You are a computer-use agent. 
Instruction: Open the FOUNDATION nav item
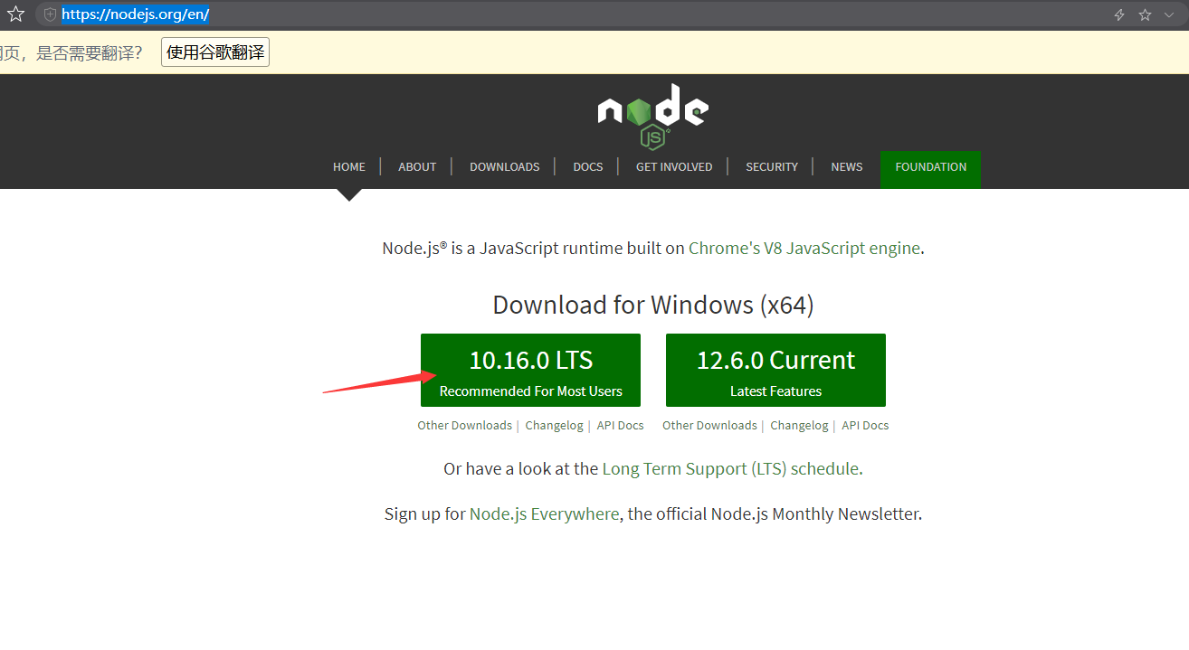click(931, 169)
